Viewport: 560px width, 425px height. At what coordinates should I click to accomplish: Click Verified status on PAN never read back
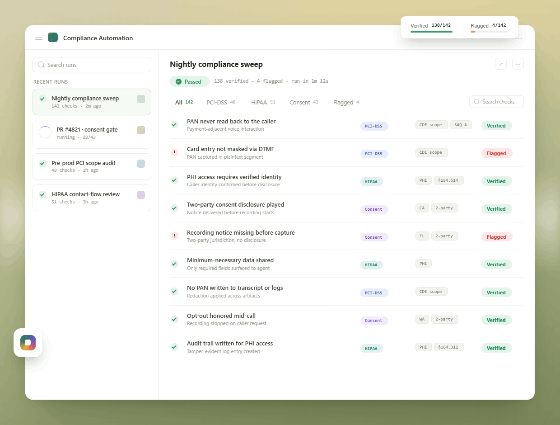tap(496, 126)
